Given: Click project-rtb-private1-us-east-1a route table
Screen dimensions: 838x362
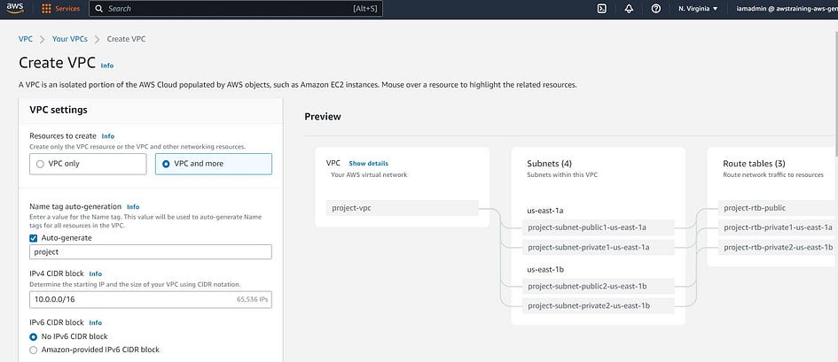Looking at the screenshot, I should point(775,227).
